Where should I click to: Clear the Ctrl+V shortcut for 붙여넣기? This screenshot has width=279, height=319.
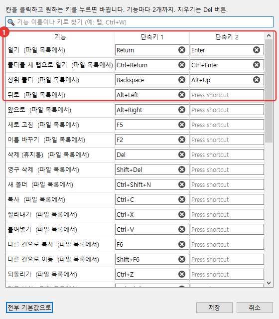pos(182,229)
